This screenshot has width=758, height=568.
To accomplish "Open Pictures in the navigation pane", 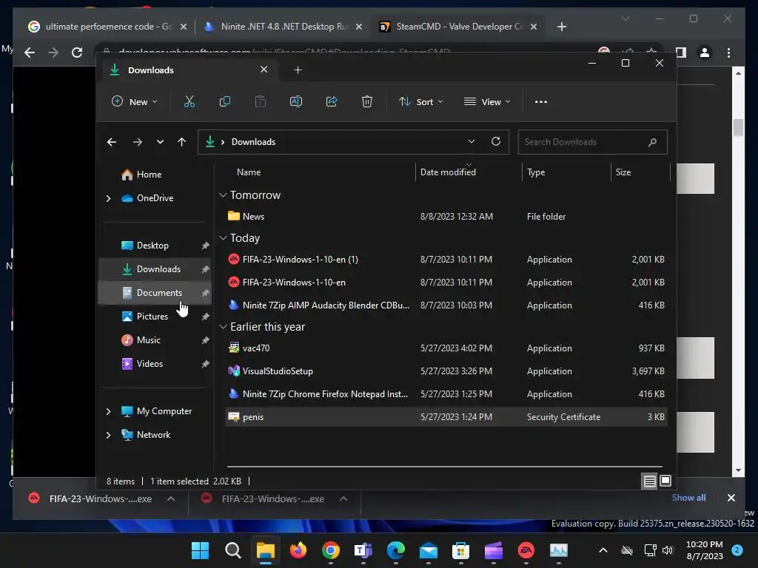I will 155,317.
